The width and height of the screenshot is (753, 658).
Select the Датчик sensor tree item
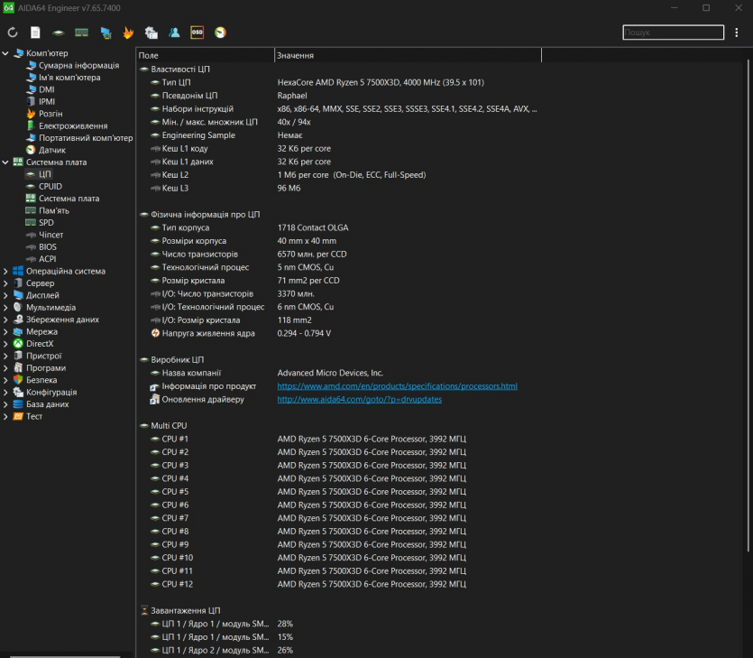click(x=51, y=150)
